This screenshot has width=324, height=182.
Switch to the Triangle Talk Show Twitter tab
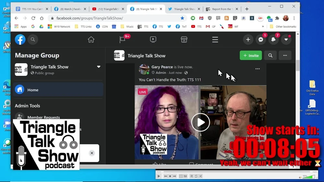[184, 9]
